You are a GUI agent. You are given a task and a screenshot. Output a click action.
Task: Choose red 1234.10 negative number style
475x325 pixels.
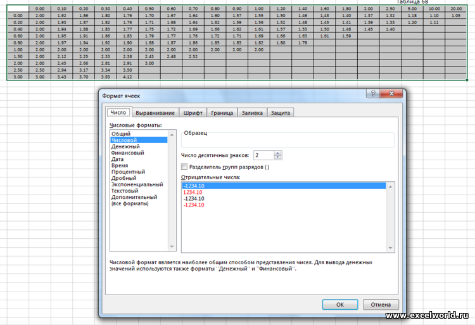coord(194,193)
